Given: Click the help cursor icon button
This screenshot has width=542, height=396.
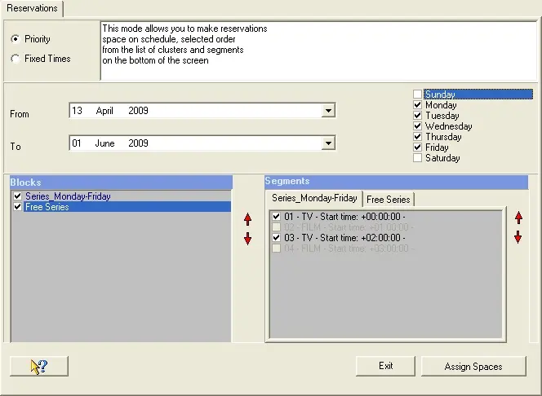Looking at the screenshot, I should coord(38,367).
